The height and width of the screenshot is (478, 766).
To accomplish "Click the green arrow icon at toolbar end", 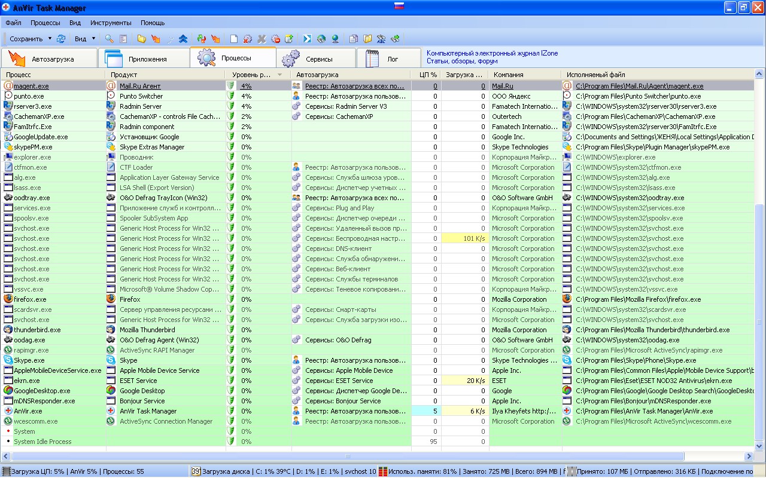I will tap(395, 39).
